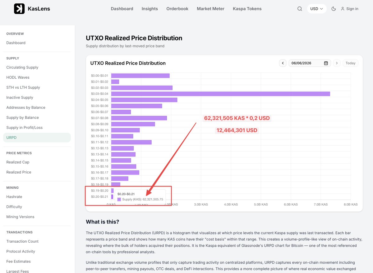Open the Orderbook nav tab
The image size is (373, 273).
pyautogui.click(x=177, y=9)
